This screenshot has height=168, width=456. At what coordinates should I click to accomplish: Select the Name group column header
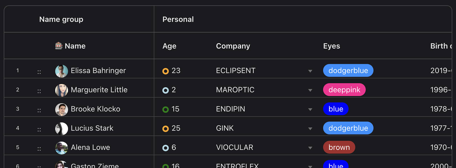pyautogui.click(x=61, y=19)
